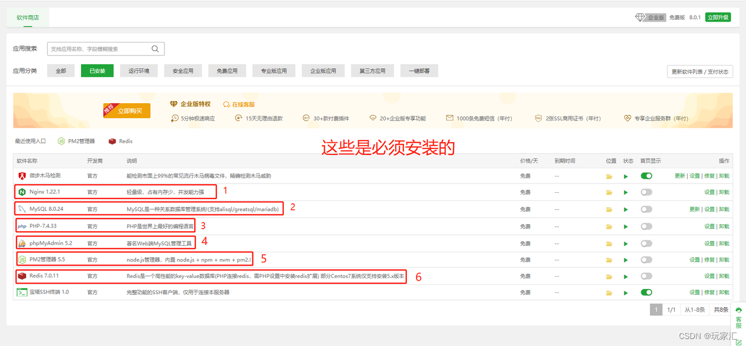Click 更新 for 微步木马检测

[x=680, y=175]
